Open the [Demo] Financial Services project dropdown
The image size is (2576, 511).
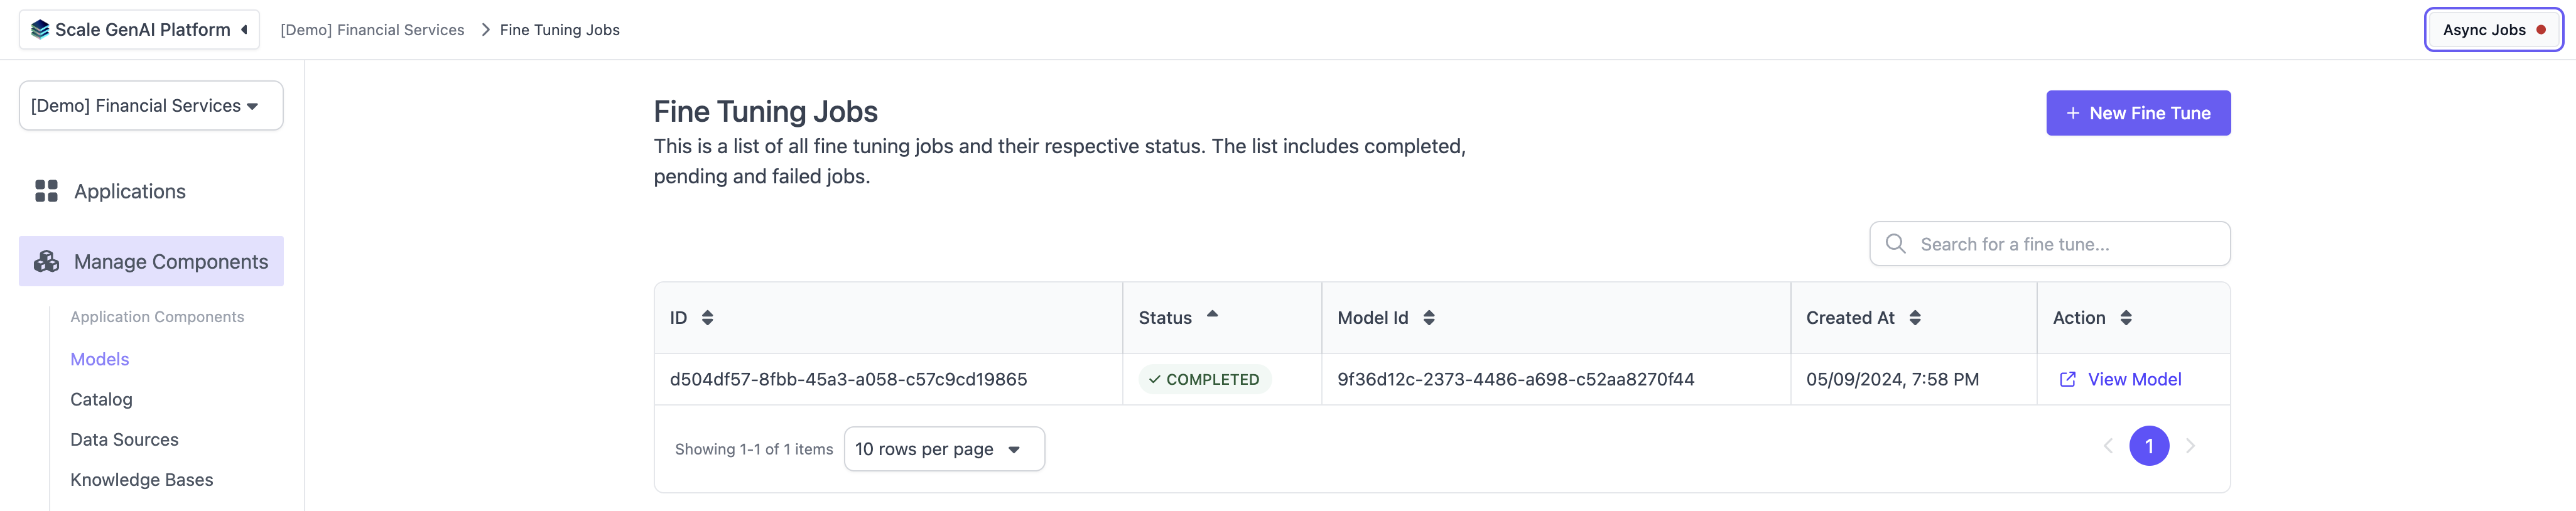[x=151, y=106]
